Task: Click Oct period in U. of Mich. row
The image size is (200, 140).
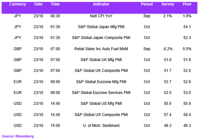Action: pyautogui.click(x=147, y=126)
